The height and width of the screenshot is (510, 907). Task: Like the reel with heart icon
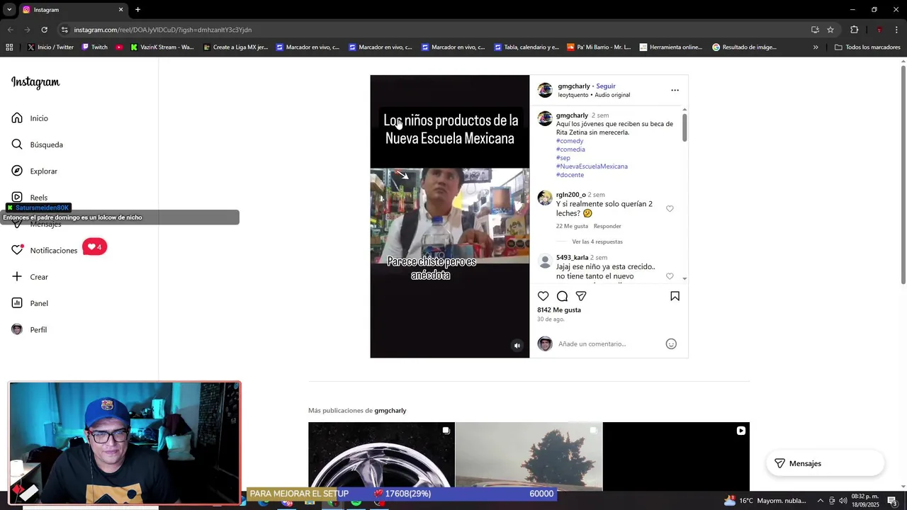pos(543,296)
